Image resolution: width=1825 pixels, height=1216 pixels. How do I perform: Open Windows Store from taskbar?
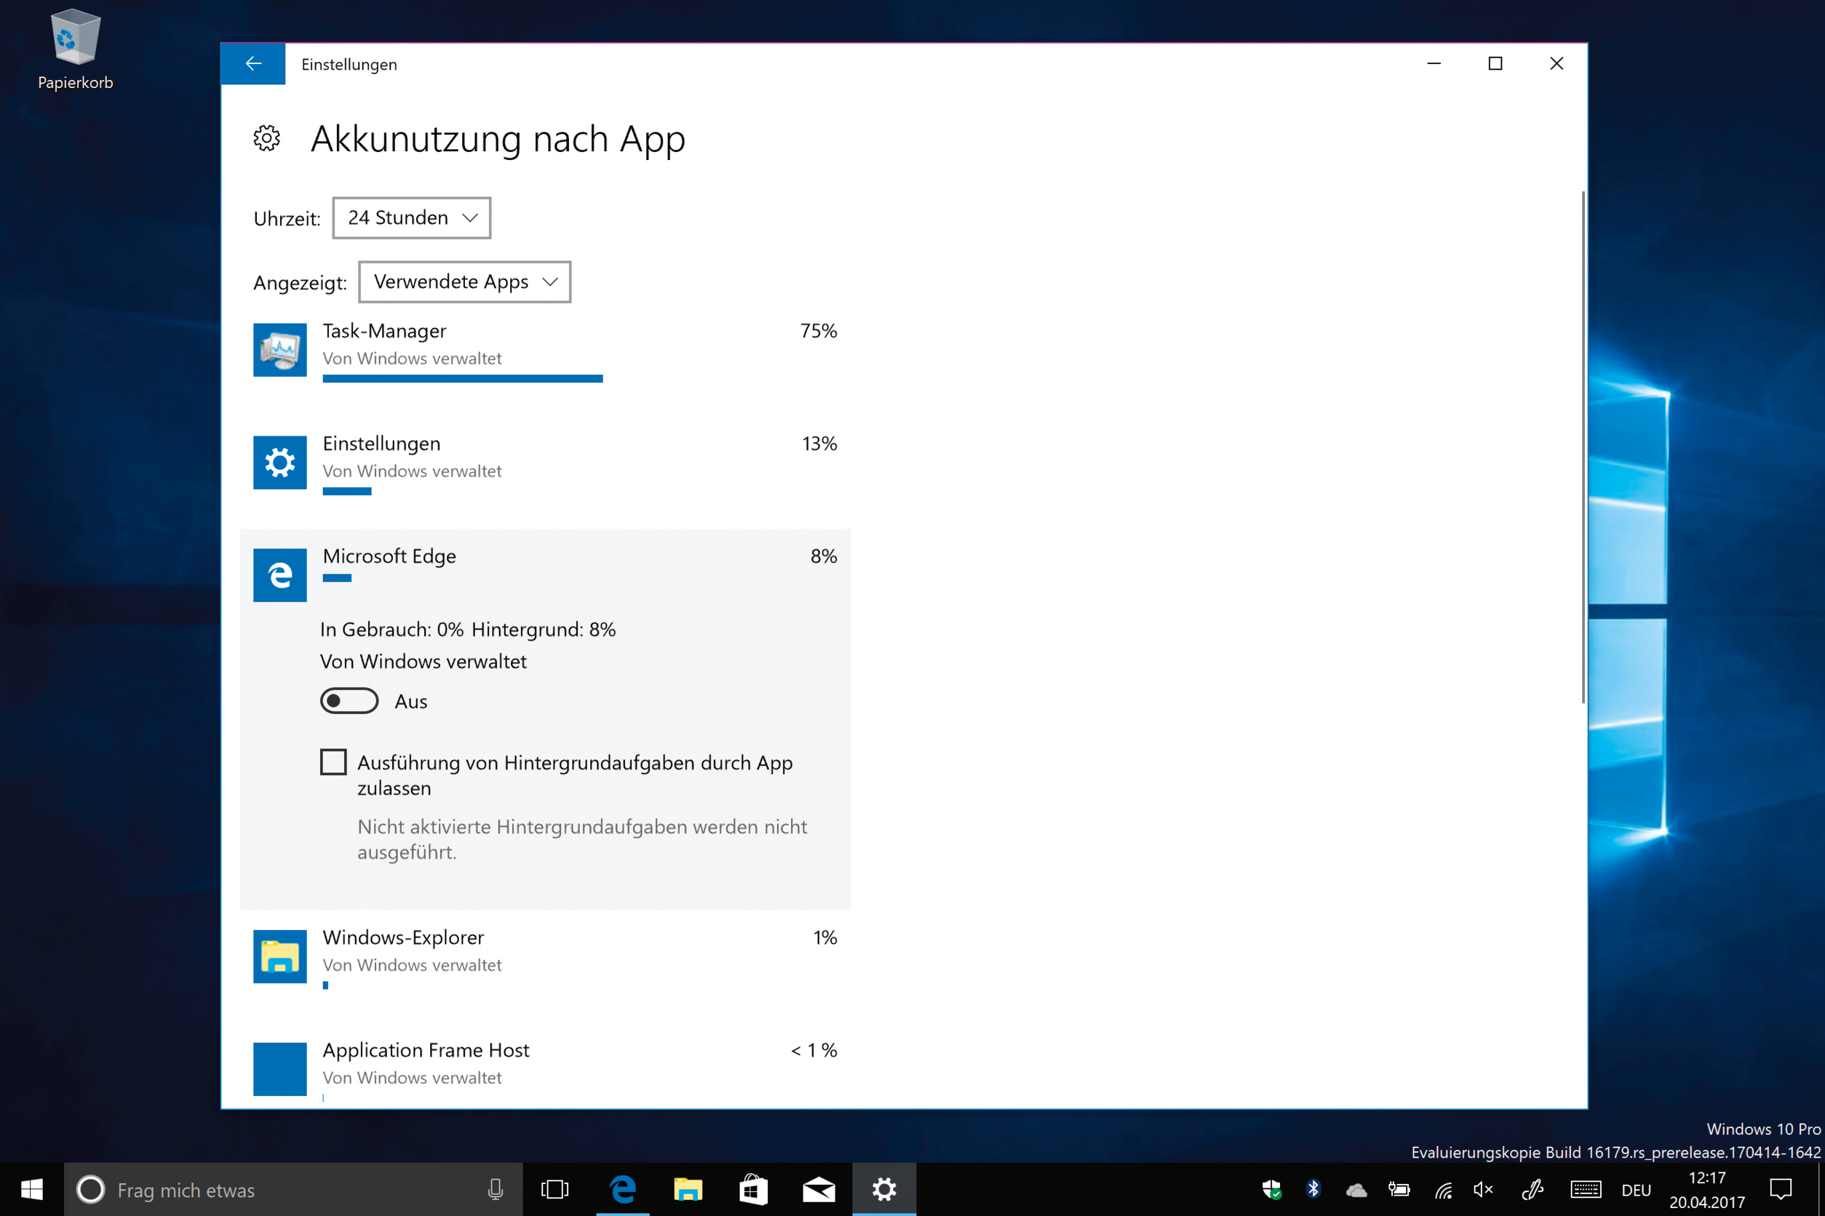[x=752, y=1189]
